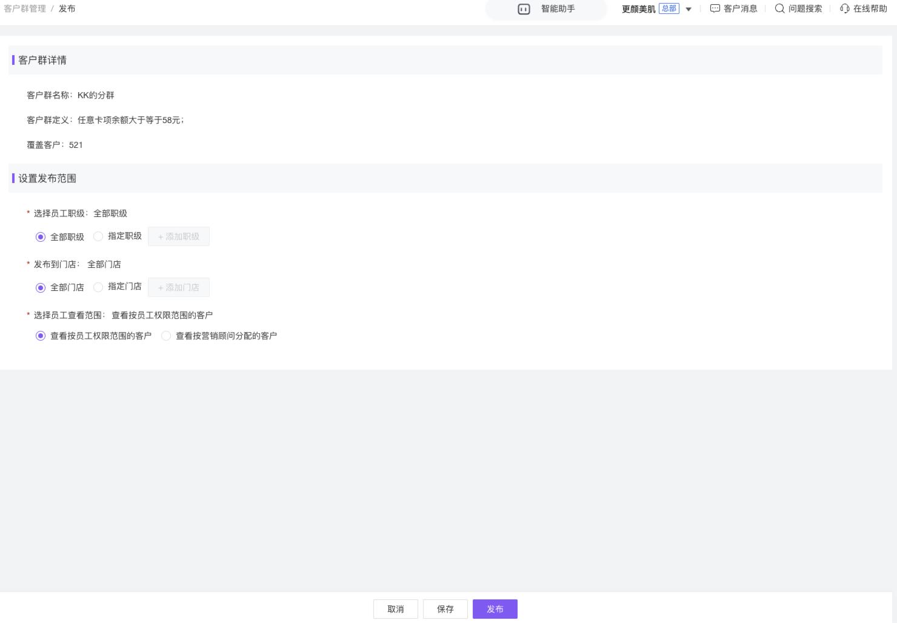This screenshot has width=897, height=623.
Task: Click the 智能助手 robot icon
Action: 524,9
